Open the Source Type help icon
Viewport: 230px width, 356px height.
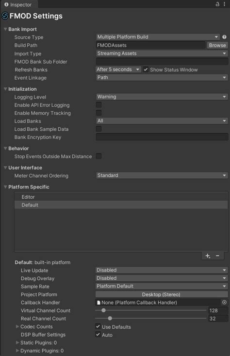point(224,37)
